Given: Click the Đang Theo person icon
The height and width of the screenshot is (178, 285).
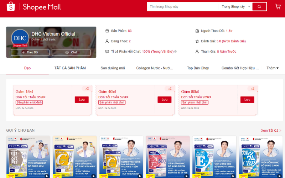Looking at the screenshot, I should (107, 41).
